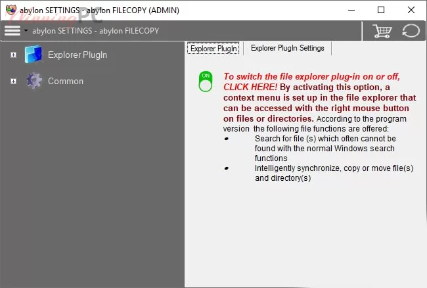Click the circular refresh arrow icon
The height and width of the screenshot is (288, 427).
411,31
